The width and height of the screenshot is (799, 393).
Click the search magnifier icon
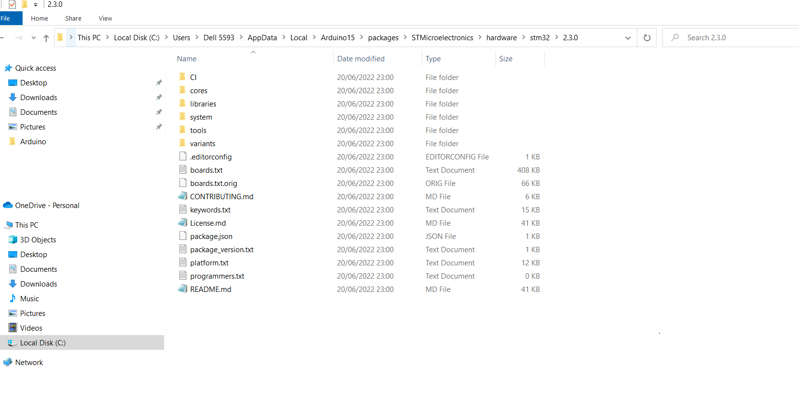click(675, 37)
